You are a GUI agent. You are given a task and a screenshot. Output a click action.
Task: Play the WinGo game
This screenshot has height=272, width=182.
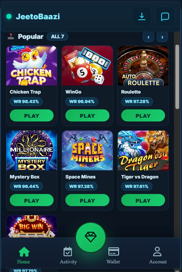tap(87, 115)
